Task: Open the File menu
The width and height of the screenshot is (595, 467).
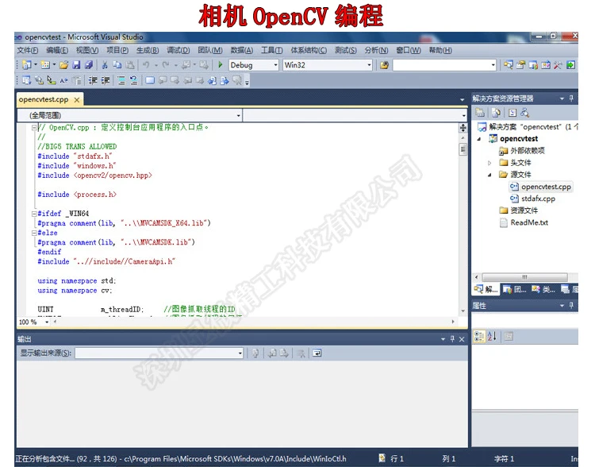Action: coord(27,50)
